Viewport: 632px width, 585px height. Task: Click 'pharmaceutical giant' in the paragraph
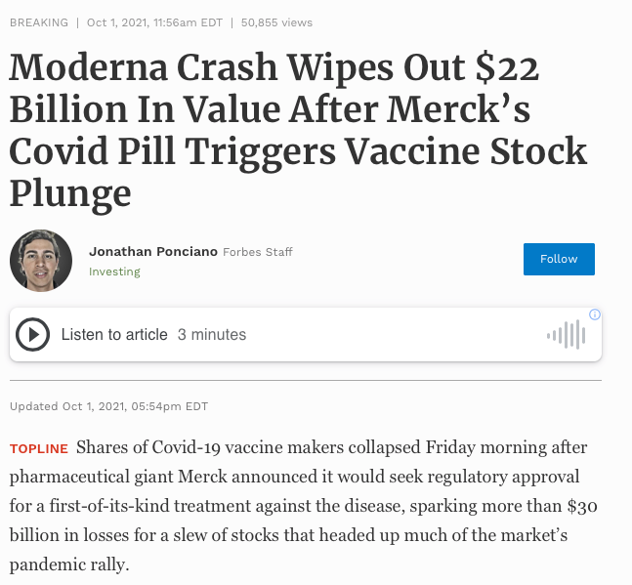pos(92,477)
